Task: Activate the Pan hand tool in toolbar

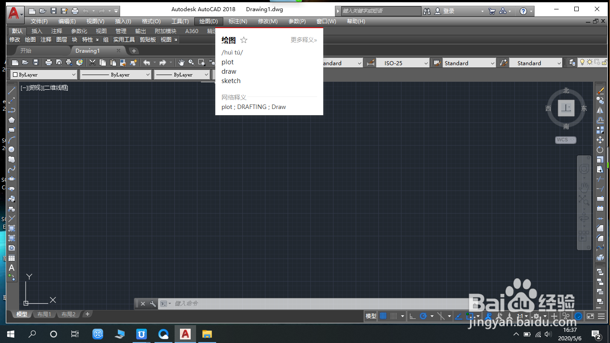Action: click(x=181, y=63)
